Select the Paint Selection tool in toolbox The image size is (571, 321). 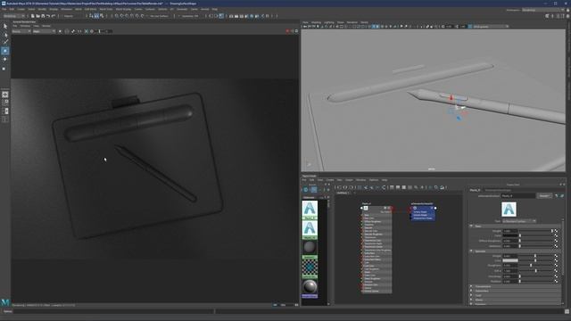click(x=5, y=42)
